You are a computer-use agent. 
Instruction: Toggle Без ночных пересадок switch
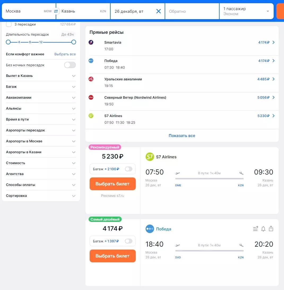(x=70, y=65)
